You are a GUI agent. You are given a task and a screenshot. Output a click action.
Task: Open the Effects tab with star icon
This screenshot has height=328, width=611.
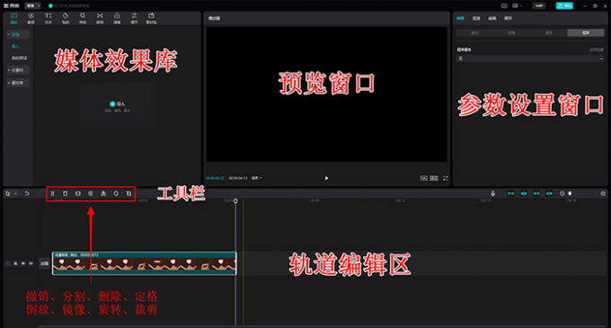[83, 18]
